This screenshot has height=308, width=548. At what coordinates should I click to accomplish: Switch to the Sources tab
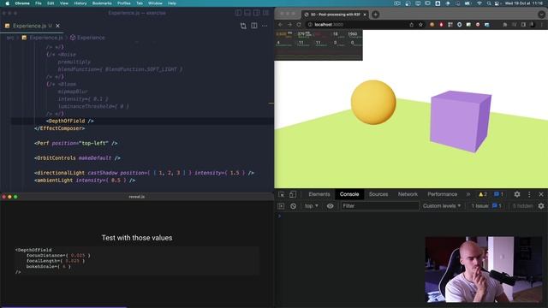(x=378, y=194)
